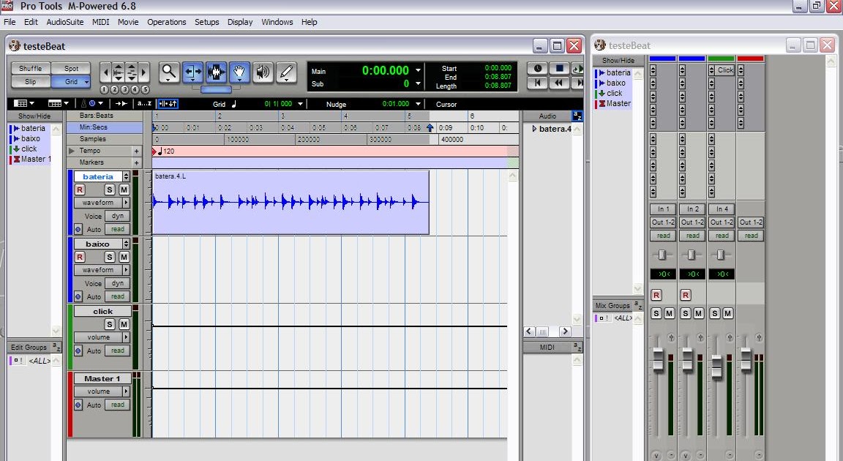
Task: Enable Shuffle edit mode
Action: point(31,68)
